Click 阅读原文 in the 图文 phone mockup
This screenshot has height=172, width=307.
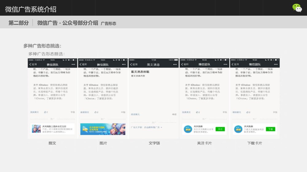pos(34,112)
